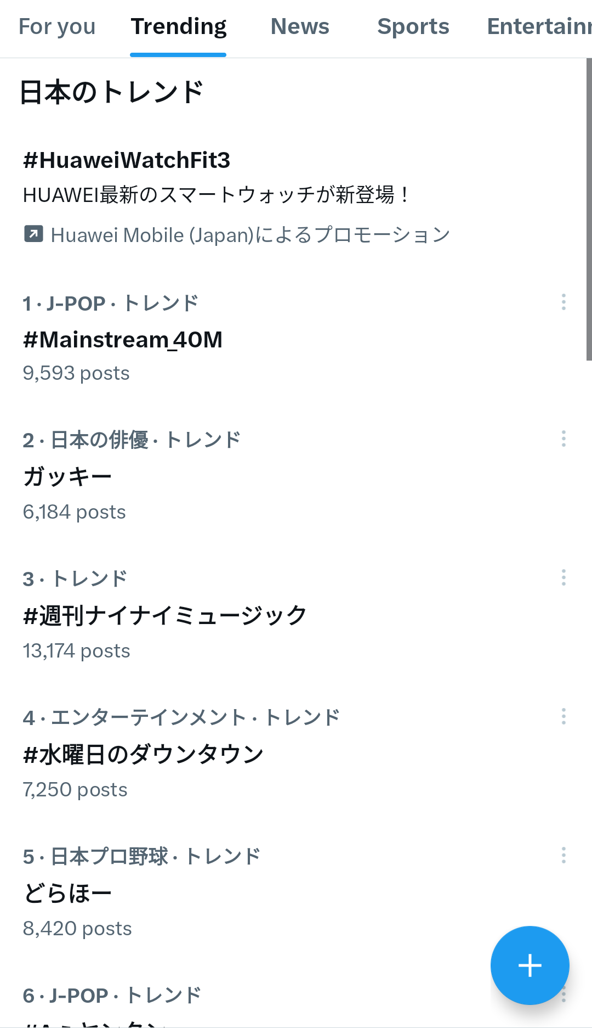Open the #HuaweiWatchFit3 promoted hashtag
Viewport: 592px width, 1028px height.
[x=127, y=160]
